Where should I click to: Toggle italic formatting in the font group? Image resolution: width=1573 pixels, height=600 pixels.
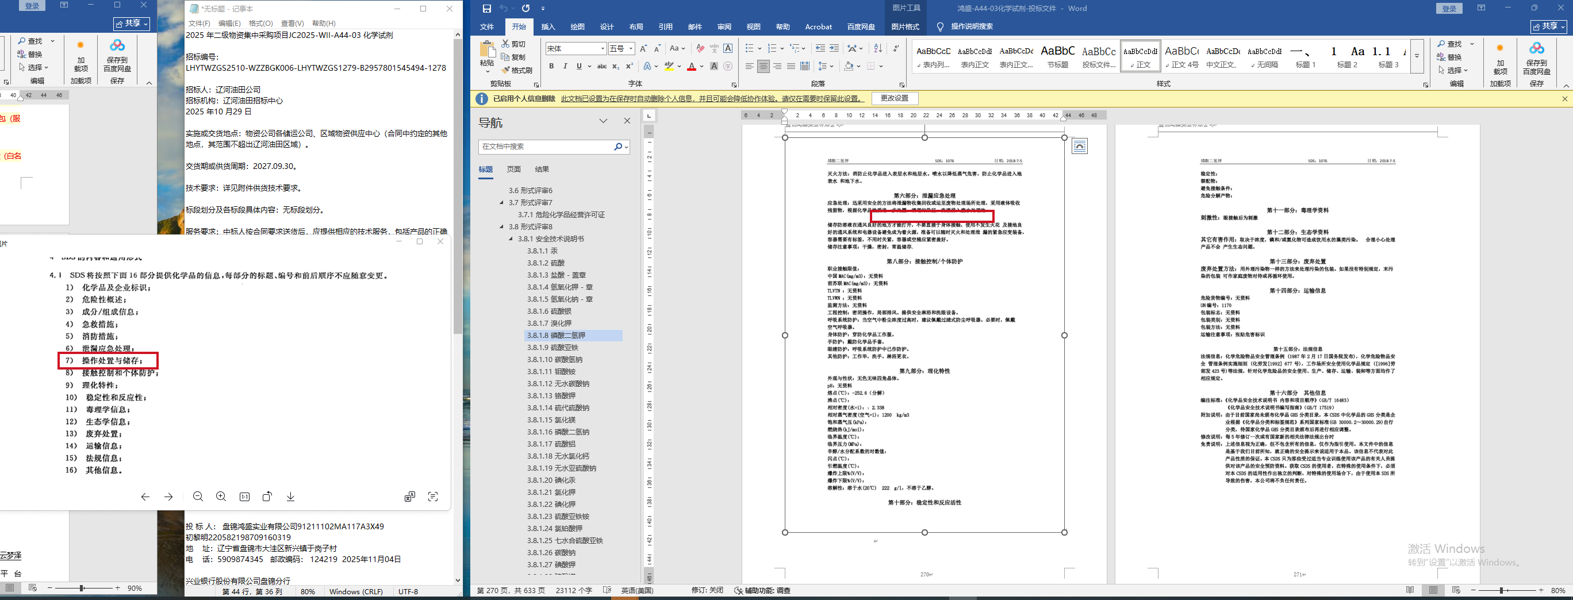click(x=565, y=66)
